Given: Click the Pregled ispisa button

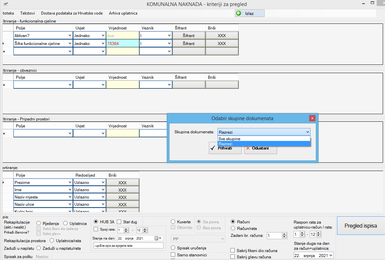Looking at the screenshot, I should pyautogui.click(x=361, y=226).
